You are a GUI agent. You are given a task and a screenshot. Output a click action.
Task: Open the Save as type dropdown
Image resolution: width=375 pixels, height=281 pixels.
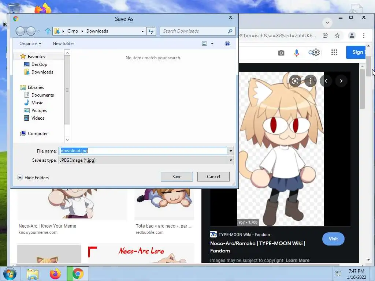[231, 160]
